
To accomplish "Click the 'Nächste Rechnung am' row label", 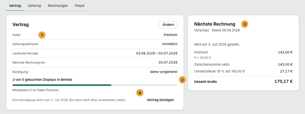I will tap(29, 62).
